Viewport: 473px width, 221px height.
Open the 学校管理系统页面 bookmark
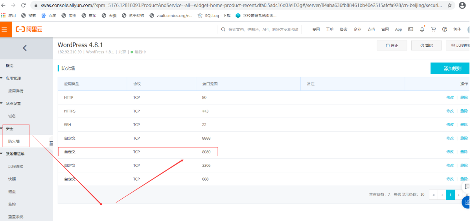(256, 15)
